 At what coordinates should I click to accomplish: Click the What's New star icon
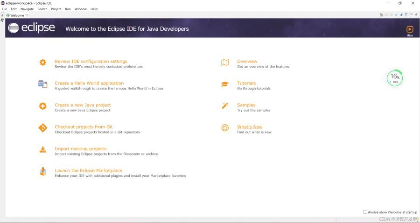point(225,128)
